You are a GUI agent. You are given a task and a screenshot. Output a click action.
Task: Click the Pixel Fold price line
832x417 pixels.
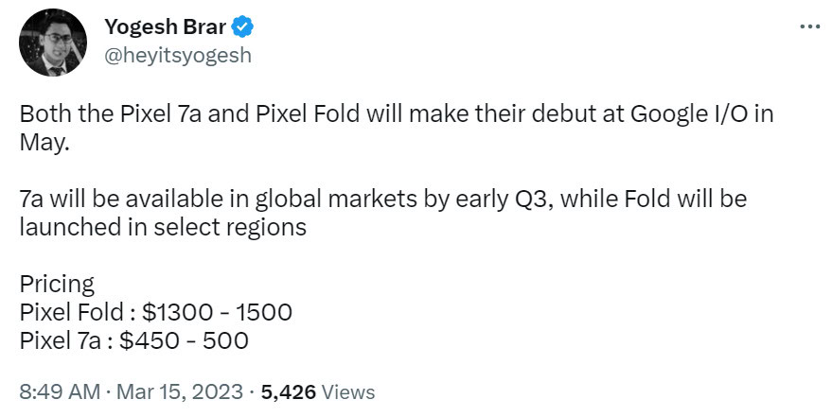click(155, 311)
